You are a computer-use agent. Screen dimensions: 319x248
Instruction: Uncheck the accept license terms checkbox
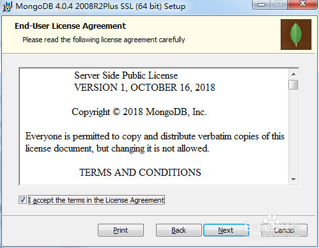tap(22, 200)
